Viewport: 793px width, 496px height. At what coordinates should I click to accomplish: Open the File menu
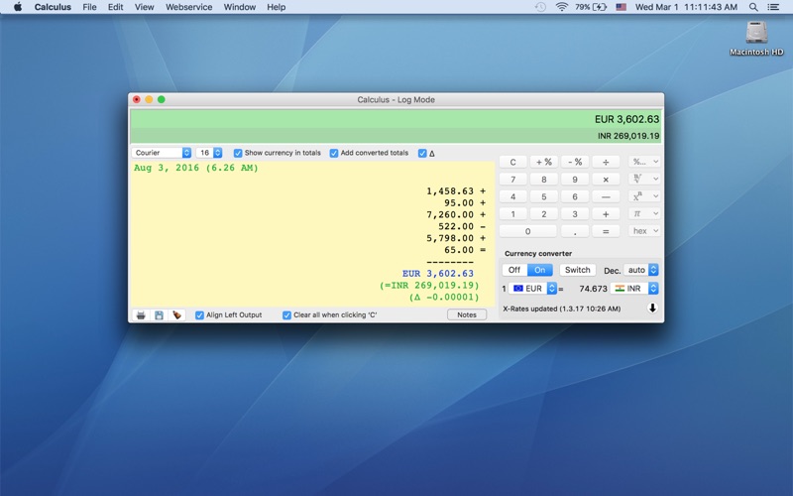pos(89,7)
